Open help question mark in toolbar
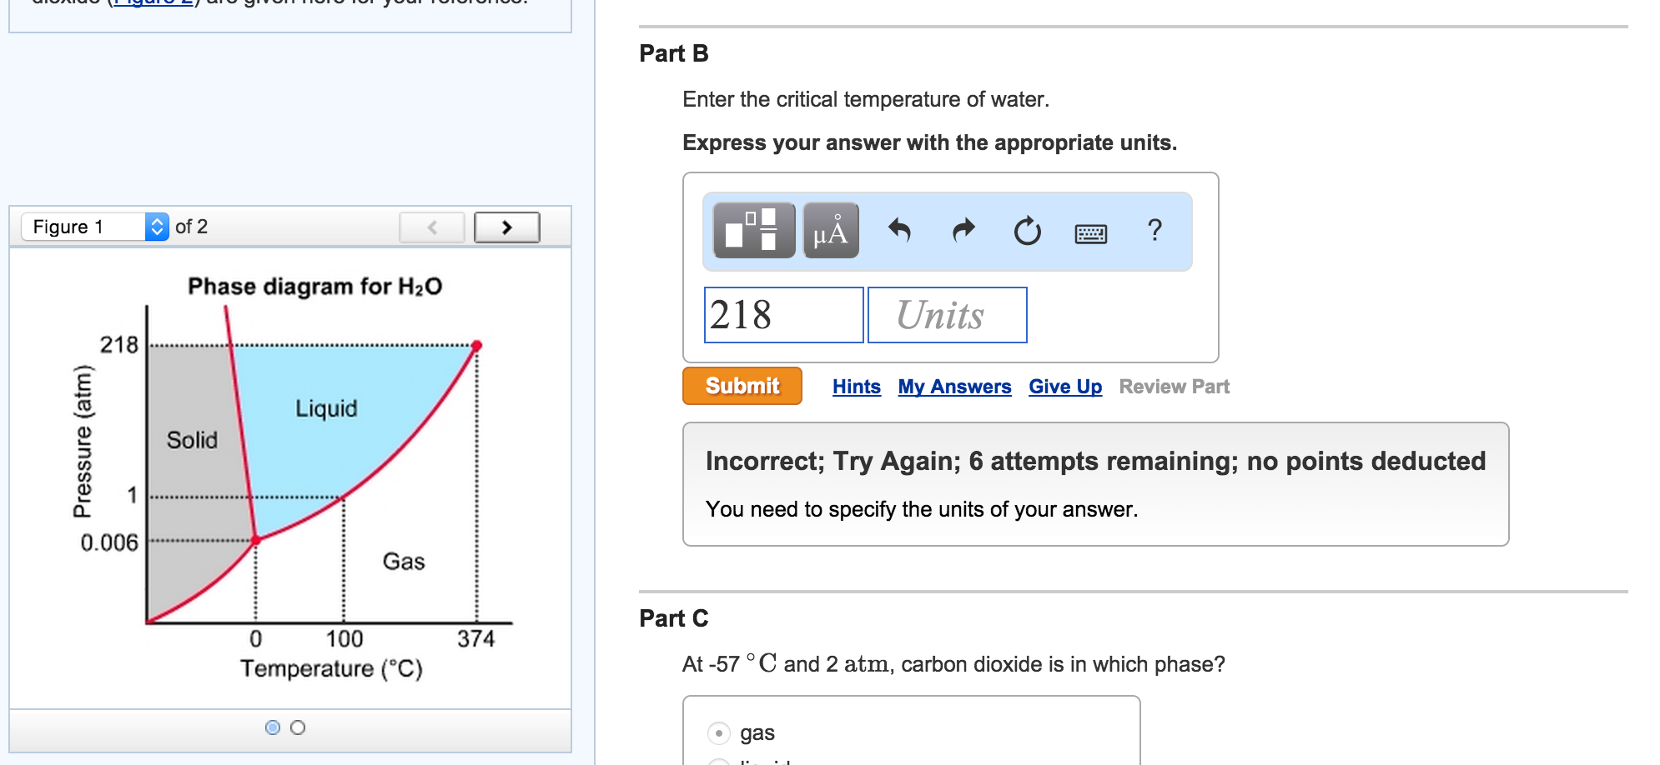This screenshot has width=1660, height=765. [1154, 230]
